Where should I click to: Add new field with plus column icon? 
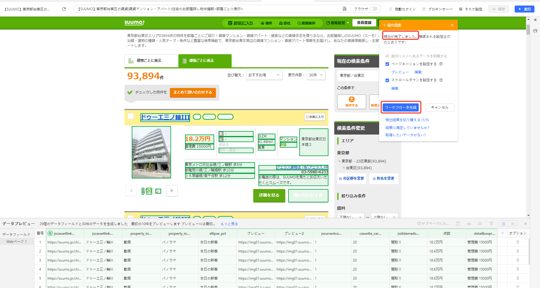(503, 233)
